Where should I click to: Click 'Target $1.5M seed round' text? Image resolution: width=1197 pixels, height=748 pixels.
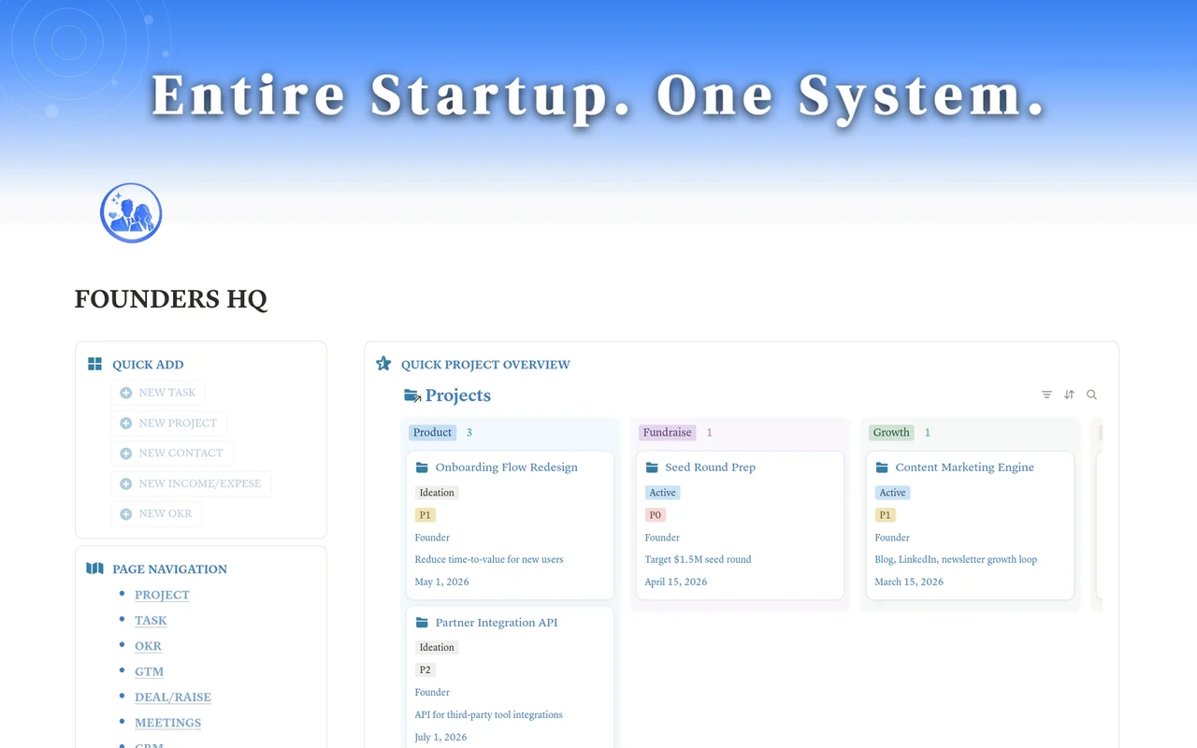(698, 559)
